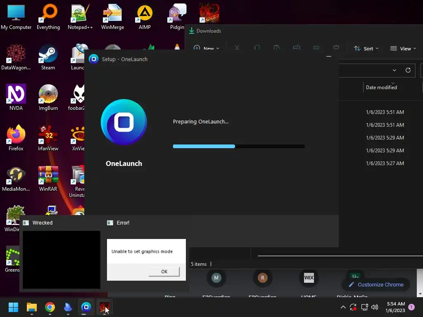
Task: Open File Explorer from taskbar
Action: (31, 307)
